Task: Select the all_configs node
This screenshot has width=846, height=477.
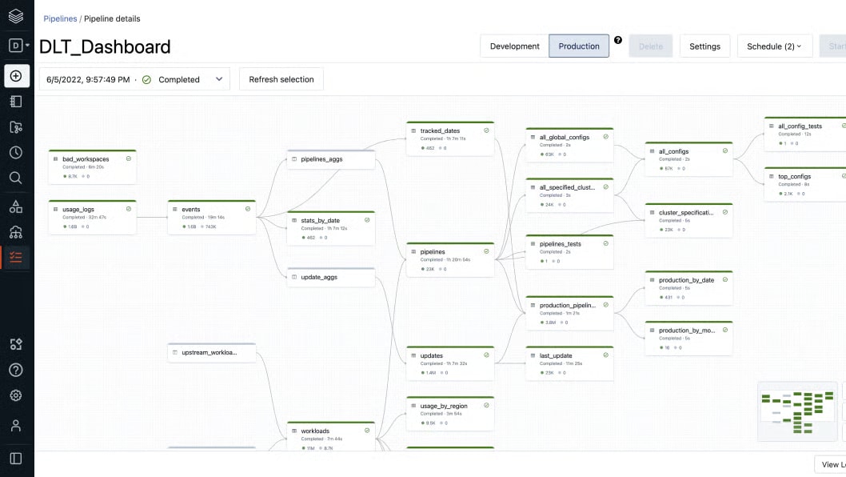Action: 688,159
